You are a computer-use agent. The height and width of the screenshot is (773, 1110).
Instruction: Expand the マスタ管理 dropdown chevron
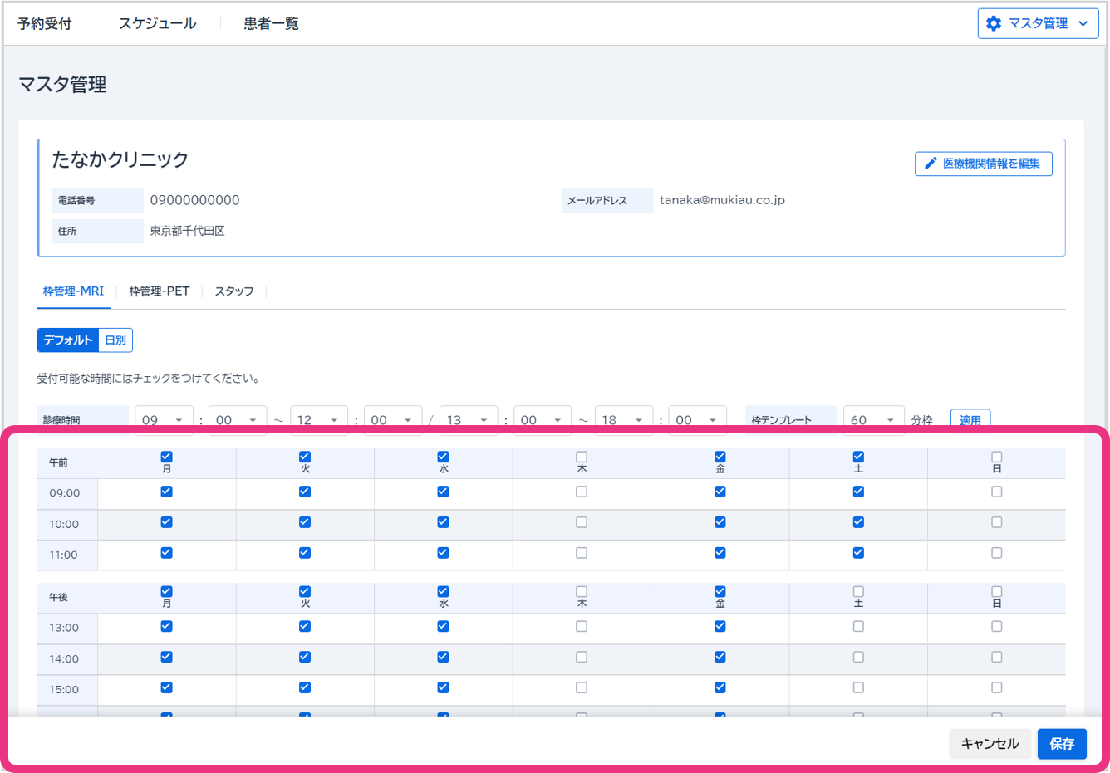point(1083,24)
